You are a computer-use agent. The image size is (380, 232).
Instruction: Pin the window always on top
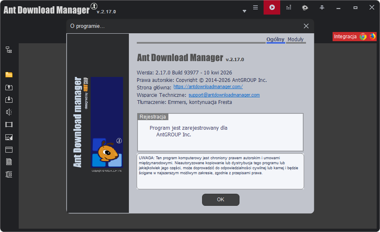point(322,8)
